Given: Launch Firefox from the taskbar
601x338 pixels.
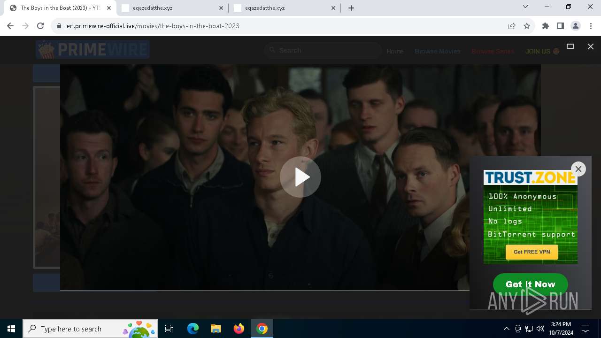Looking at the screenshot, I should [239, 329].
